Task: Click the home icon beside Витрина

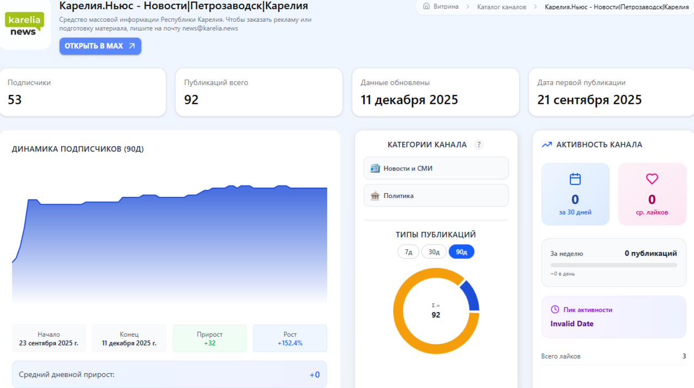Action: click(x=426, y=7)
